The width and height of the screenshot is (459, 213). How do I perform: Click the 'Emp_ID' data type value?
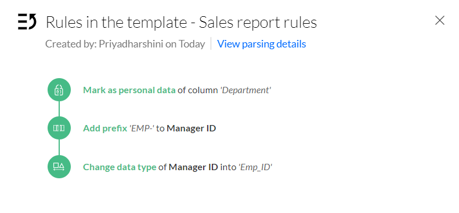(255, 167)
